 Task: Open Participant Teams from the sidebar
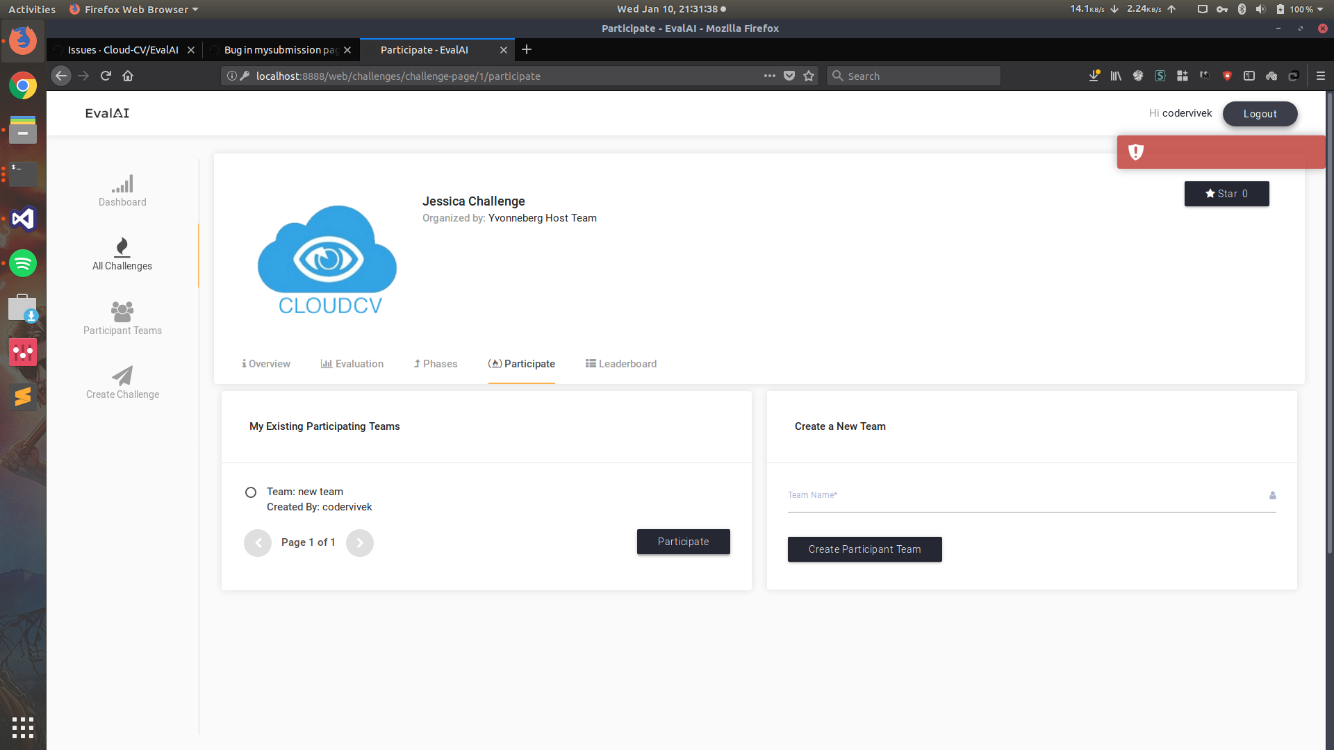click(x=122, y=319)
